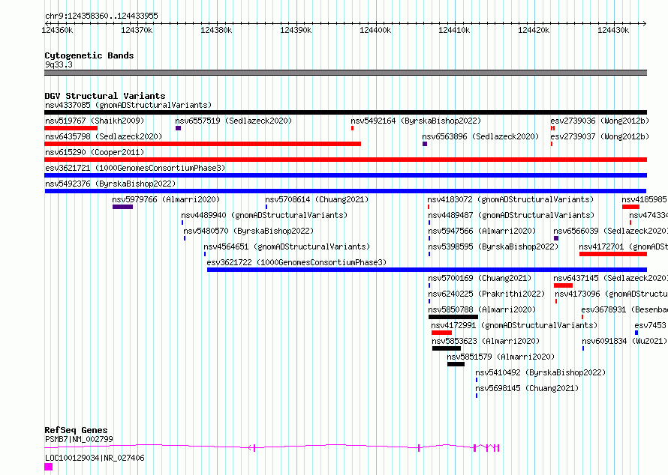The image size is (668, 475).
Task: Click the Cytogenetic Bands track title
Action: click(89, 55)
